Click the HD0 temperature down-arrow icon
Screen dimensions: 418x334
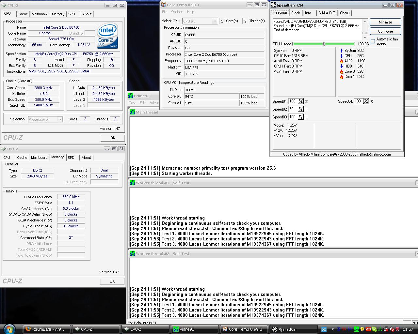pos(342,66)
